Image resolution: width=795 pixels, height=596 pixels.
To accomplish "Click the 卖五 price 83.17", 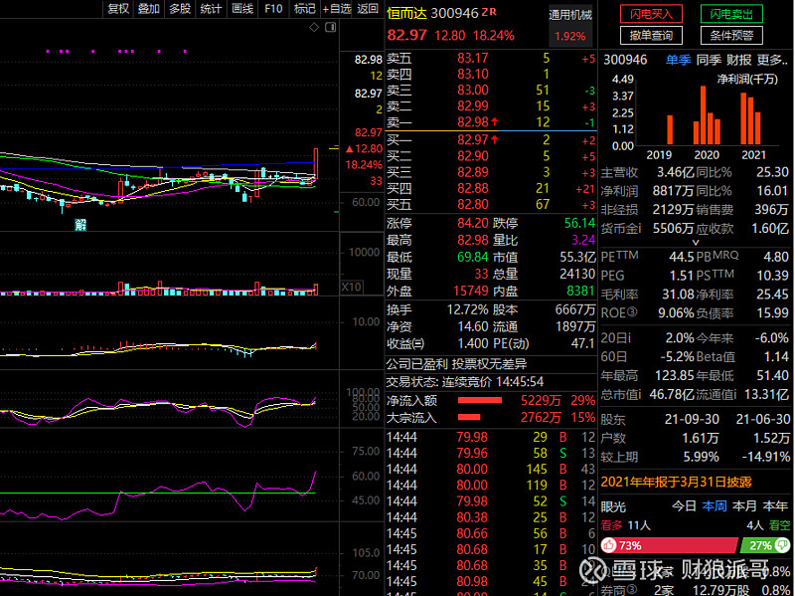I will [x=473, y=58].
